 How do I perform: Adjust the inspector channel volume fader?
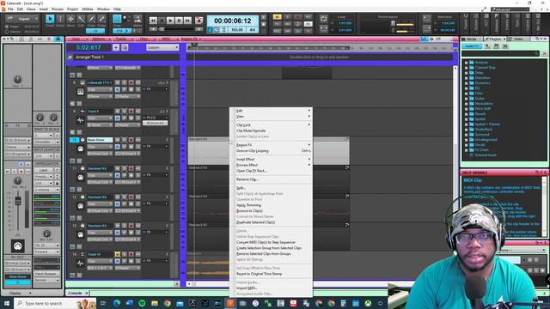[17, 201]
